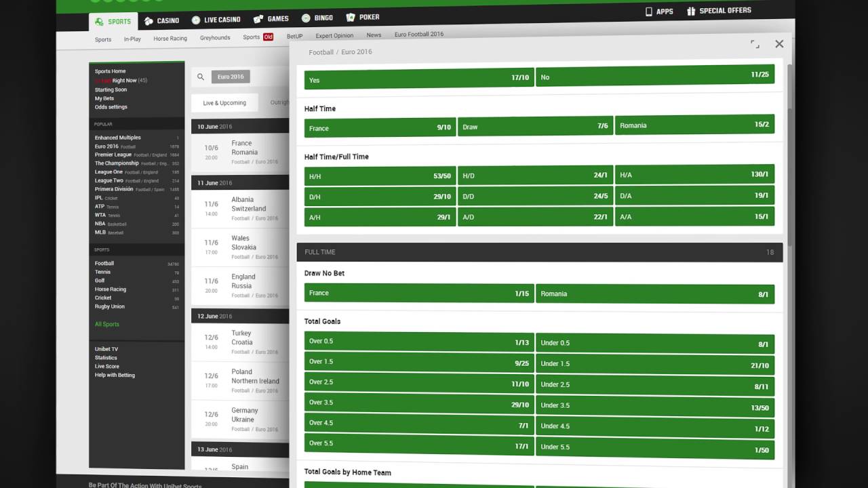Collapse the FULL TIME section header
Viewport: 868px width, 488px height.
coord(539,252)
